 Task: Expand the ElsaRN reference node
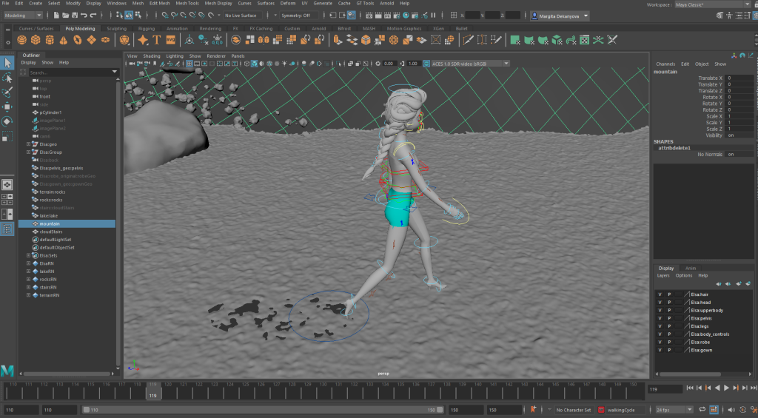click(28, 263)
